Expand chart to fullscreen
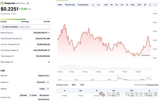 (155, 5)
